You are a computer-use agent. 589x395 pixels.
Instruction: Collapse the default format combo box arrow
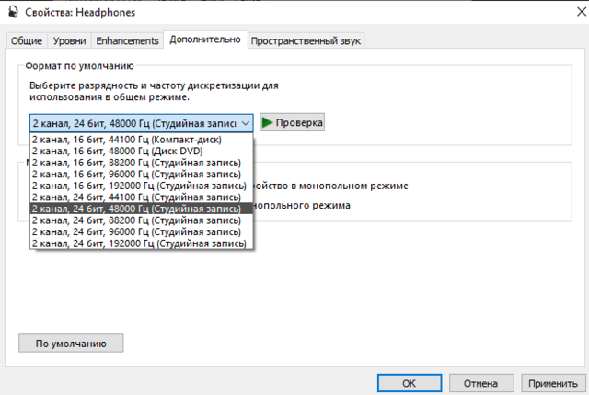[x=245, y=123]
